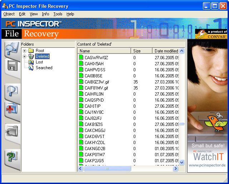229x184 pixels.
Task: Open the Edit menu
Action: (x=22, y=14)
